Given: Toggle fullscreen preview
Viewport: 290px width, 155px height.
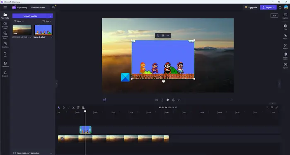Looking at the screenshot, I should [x=231, y=100].
